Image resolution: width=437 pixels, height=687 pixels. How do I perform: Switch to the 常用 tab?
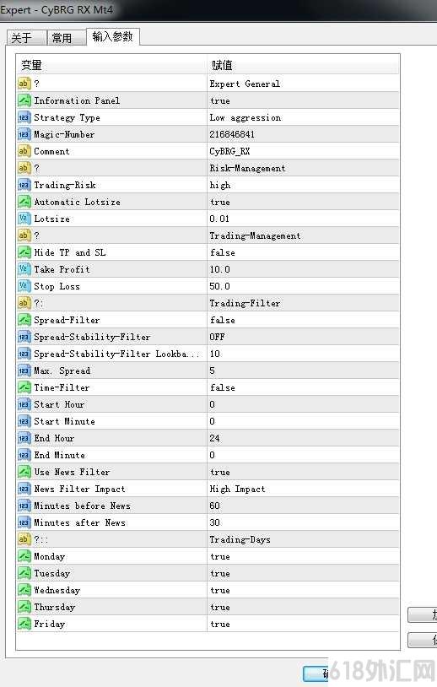click(x=67, y=38)
